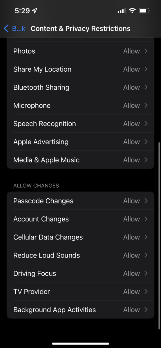
Task: Tap the cellular signal bars icon
Action: tap(122, 11)
